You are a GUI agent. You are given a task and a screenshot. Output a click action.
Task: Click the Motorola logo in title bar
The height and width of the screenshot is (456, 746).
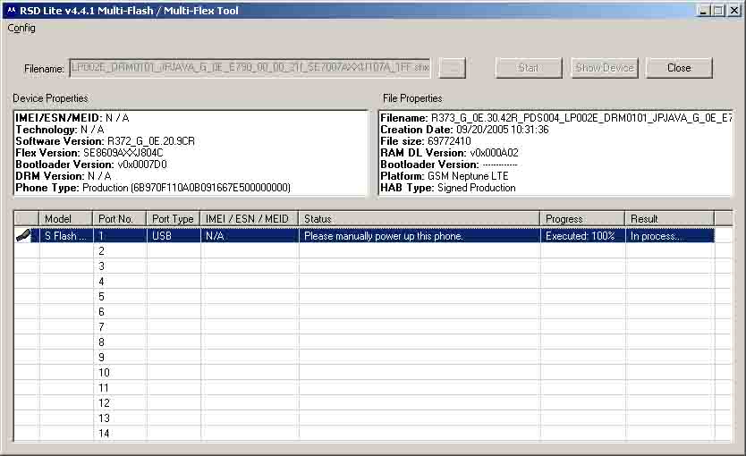12,11
